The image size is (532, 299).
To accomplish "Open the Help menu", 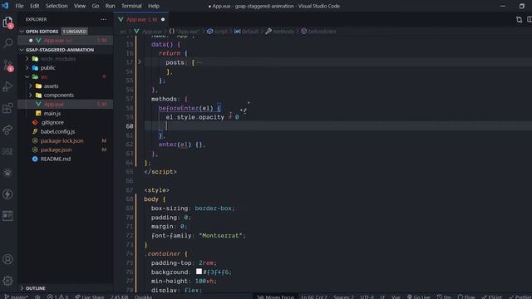I will 153,6.
